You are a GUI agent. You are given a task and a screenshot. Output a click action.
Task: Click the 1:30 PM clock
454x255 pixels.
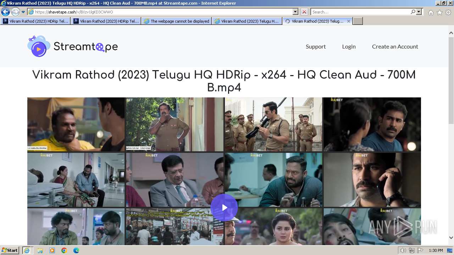tap(436, 250)
